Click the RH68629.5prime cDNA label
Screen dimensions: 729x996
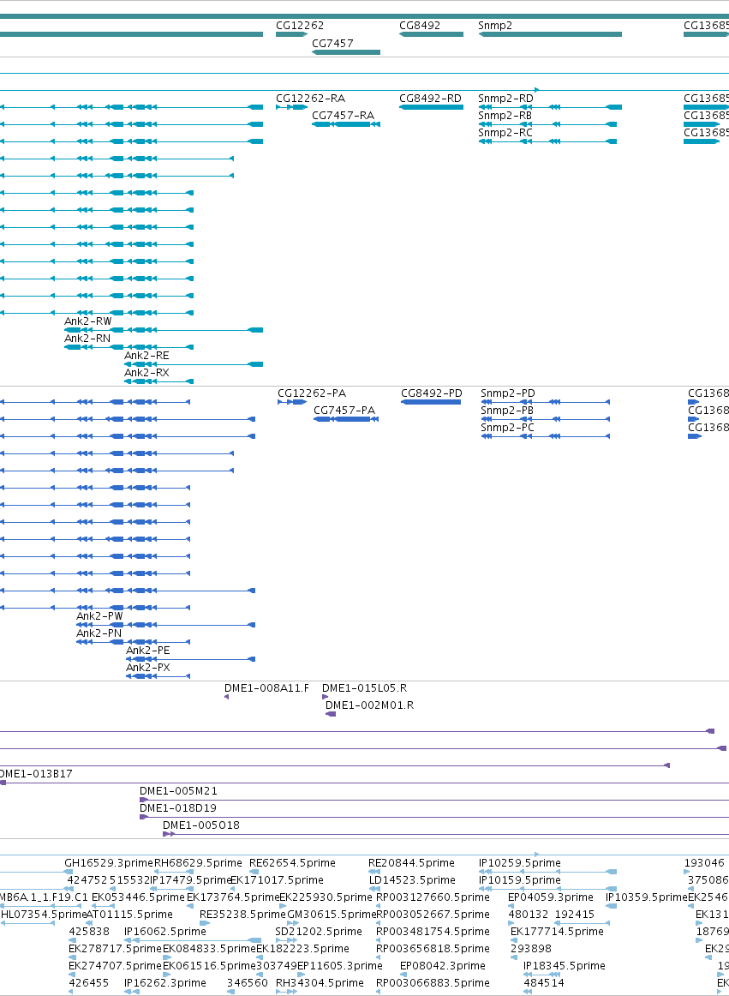tap(198, 863)
